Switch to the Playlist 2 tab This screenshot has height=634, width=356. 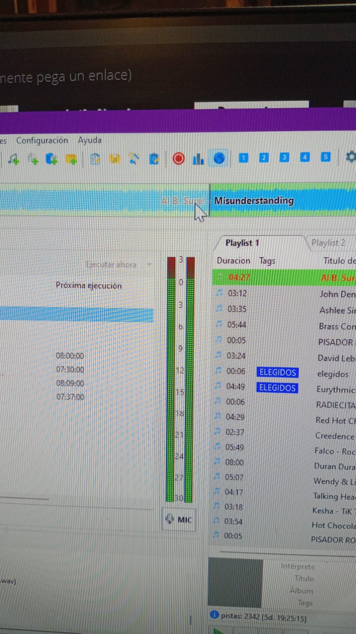pyautogui.click(x=328, y=243)
